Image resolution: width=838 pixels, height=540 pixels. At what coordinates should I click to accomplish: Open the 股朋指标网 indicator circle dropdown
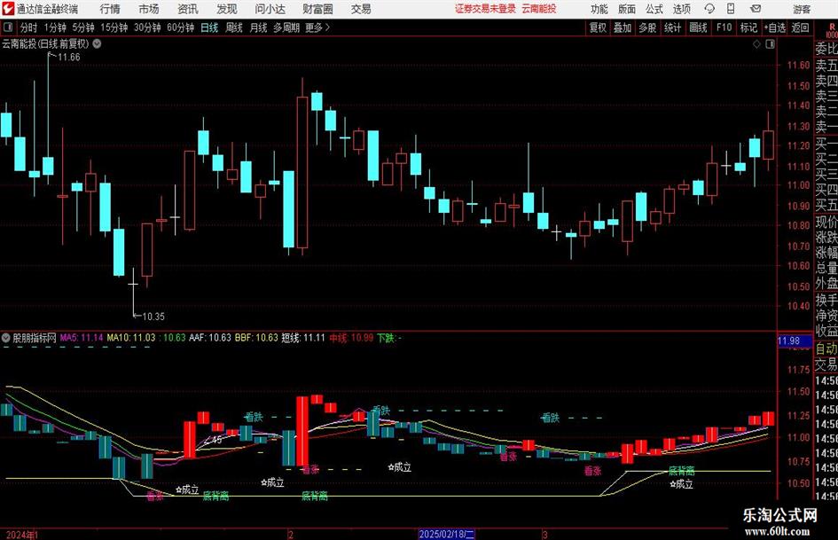6,337
